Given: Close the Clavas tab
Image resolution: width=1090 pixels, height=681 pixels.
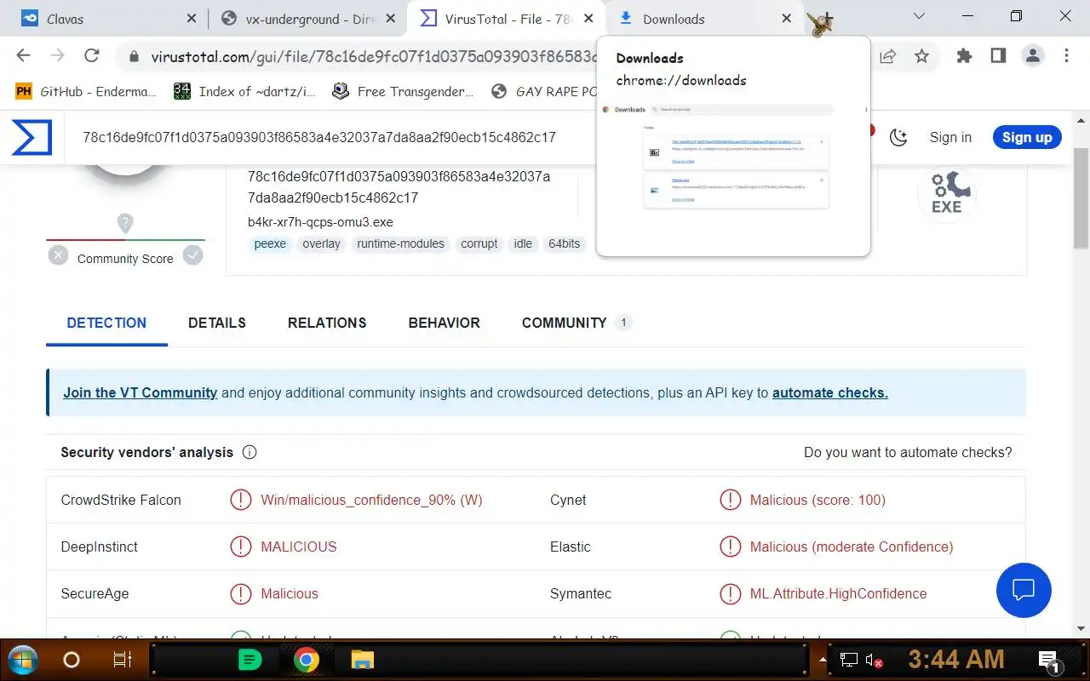Looking at the screenshot, I should [191, 19].
